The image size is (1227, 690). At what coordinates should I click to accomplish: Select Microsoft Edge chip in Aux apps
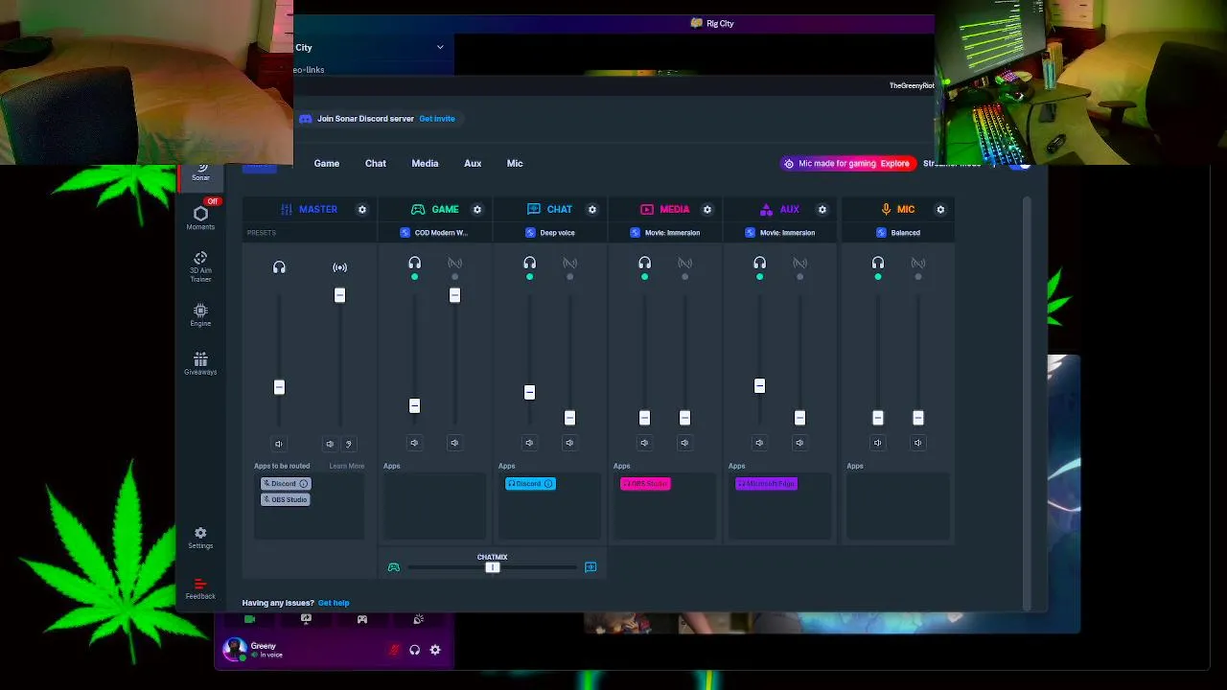tap(766, 484)
